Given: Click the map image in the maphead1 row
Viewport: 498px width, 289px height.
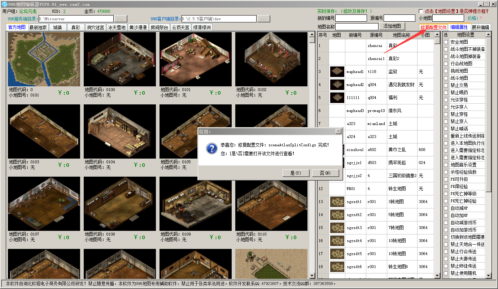Looking at the screenshot, I should click(x=337, y=72).
